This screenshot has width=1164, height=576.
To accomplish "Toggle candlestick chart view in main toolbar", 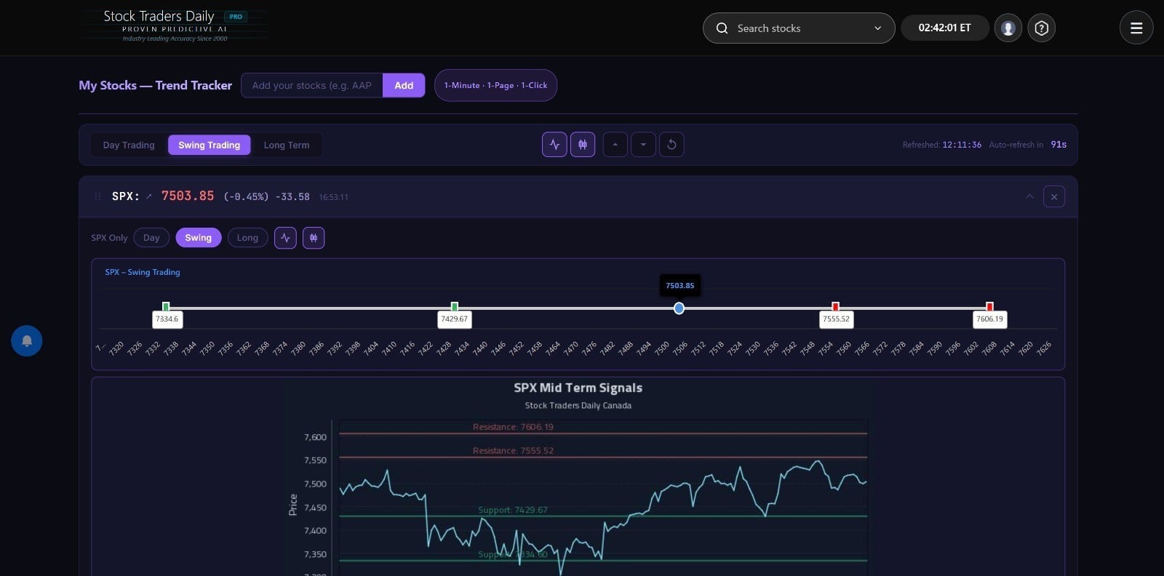I will (583, 145).
